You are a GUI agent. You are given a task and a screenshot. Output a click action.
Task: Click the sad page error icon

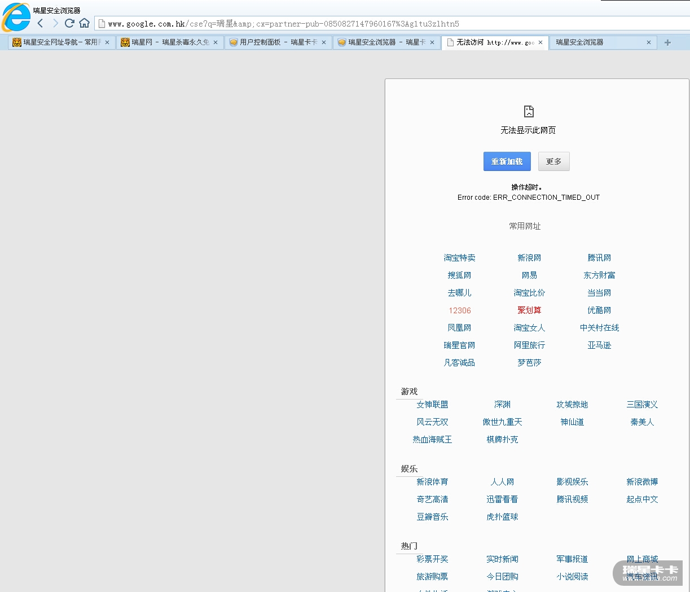[x=529, y=111]
